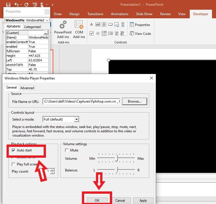216x204 pixels.
Task: Insert a Label control
Action: point(91,25)
